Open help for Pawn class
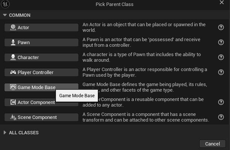Screen dimensions: 230x150 tap(221, 42)
